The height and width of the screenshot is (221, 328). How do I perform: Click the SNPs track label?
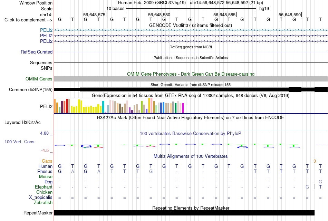(x=47, y=68)
